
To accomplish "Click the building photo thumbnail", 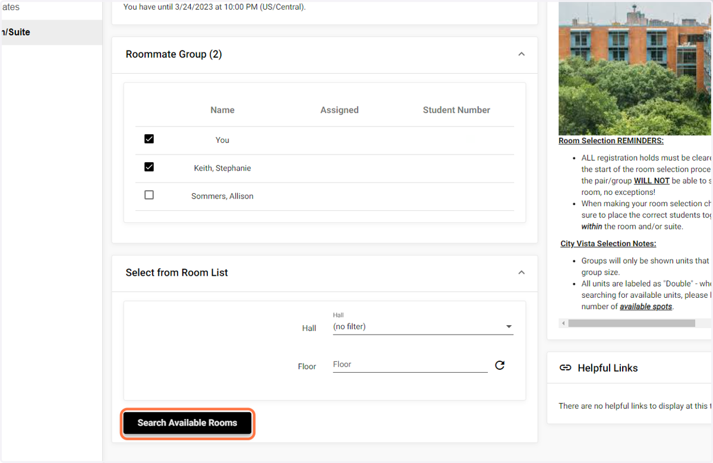I will tap(635, 68).
